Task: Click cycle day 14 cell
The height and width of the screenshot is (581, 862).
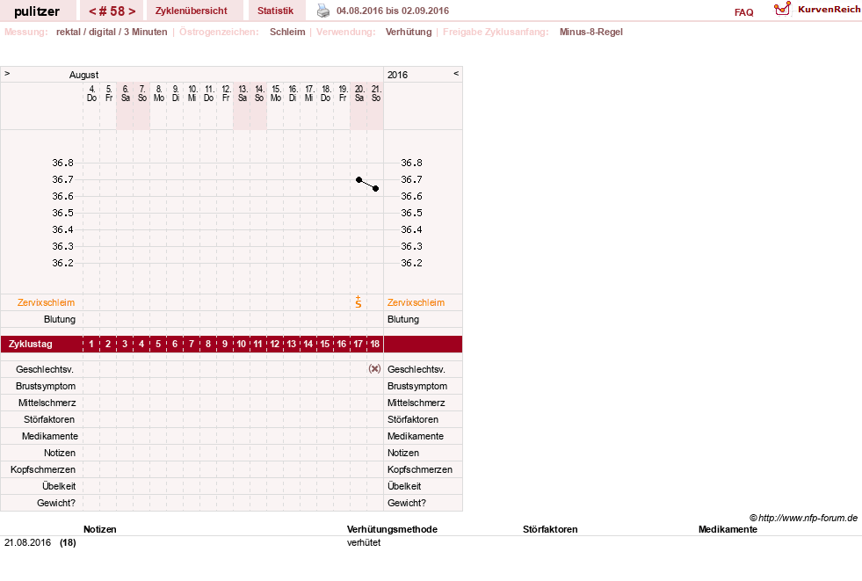Action: (x=308, y=344)
